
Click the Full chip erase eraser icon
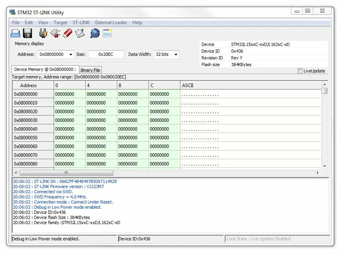pos(68,34)
